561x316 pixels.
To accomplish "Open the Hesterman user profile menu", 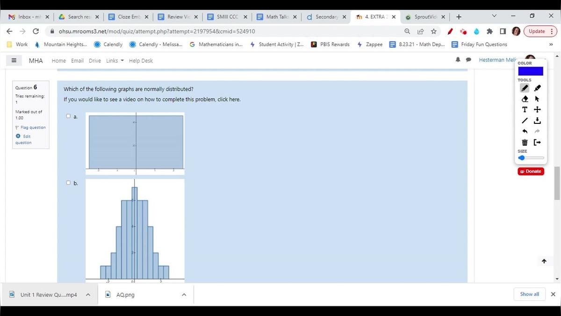I will (x=497, y=60).
